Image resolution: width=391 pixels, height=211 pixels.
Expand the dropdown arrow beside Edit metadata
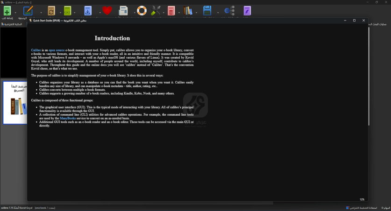pyautogui.click(x=41, y=12)
